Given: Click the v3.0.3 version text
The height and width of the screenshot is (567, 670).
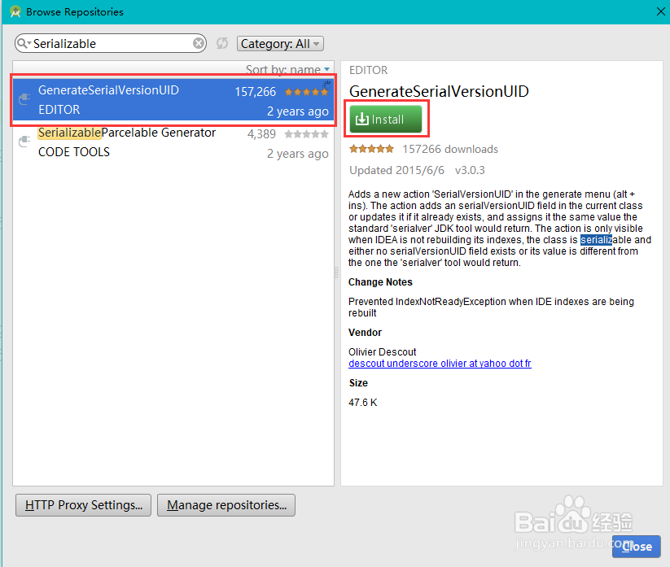Looking at the screenshot, I should [x=470, y=170].
